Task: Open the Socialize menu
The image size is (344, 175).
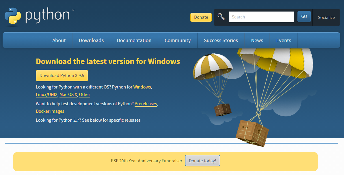Action: (x=326, y=18)
